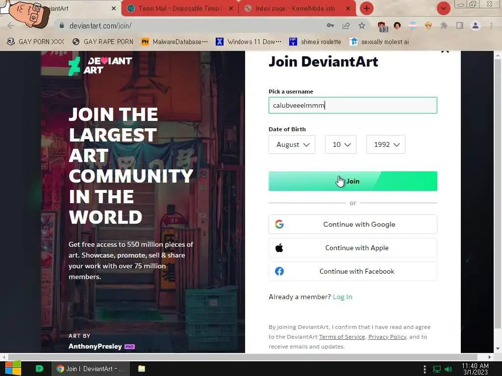Open File Explorer from the taskbar
502x376 pixels.
[142, 369]
